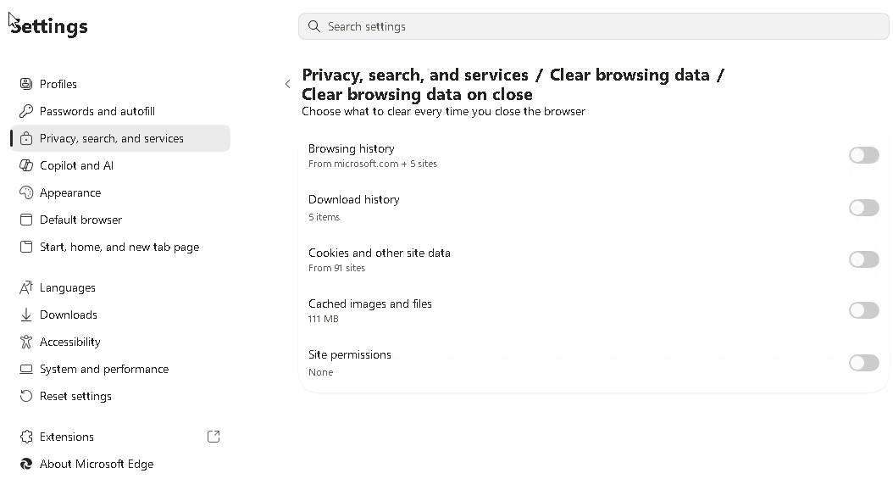The height and width of the screenshot is (479, 893).
Task: Click the Appearance palette icon
Action: (26, 192)
